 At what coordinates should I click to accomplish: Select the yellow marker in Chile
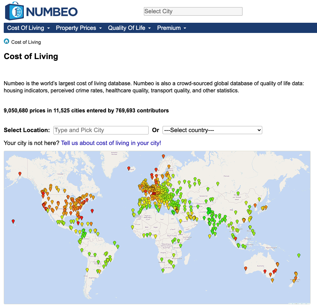coord(87,270)
